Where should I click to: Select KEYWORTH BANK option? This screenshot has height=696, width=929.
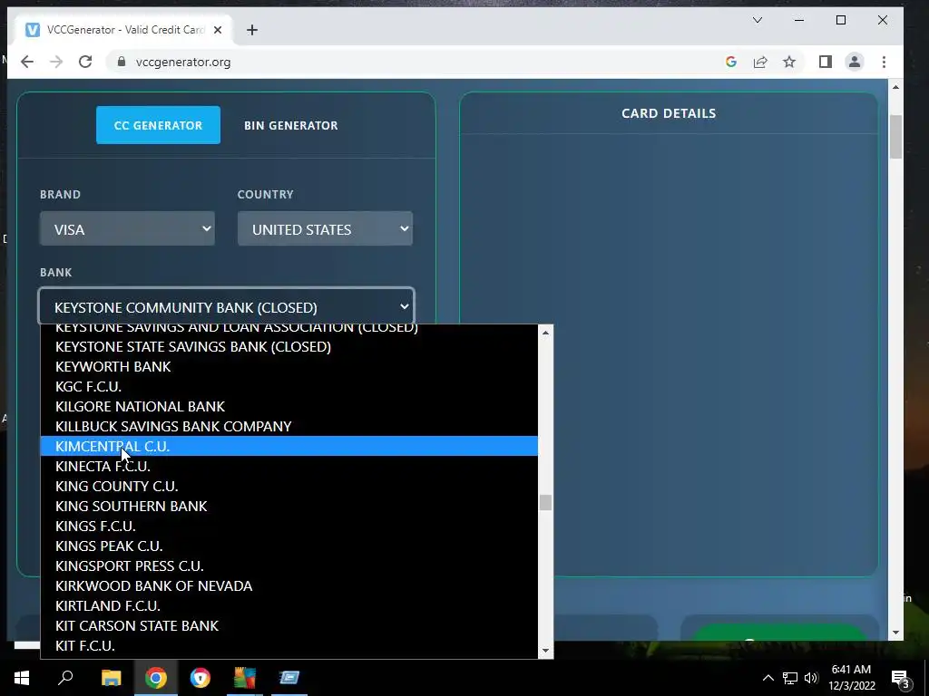pos(289,367)
